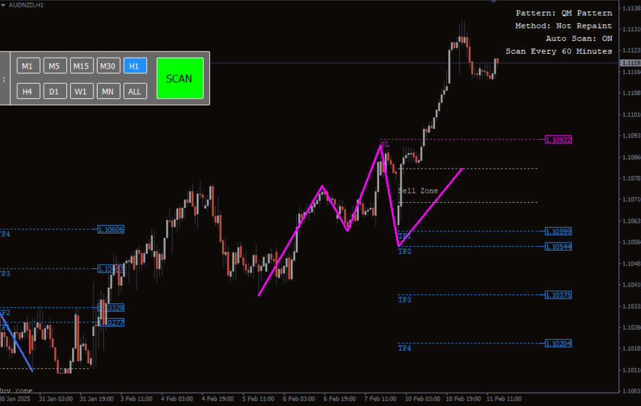Choose the MN monthly timeframe
The width and height of the screenshot is (641, 406).
click(108, 91)
